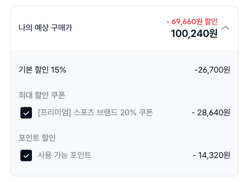This screenshot has width=249, height=182.
Task: Click the 28,640원 coupon discount amount
Action: coord(211,113)
